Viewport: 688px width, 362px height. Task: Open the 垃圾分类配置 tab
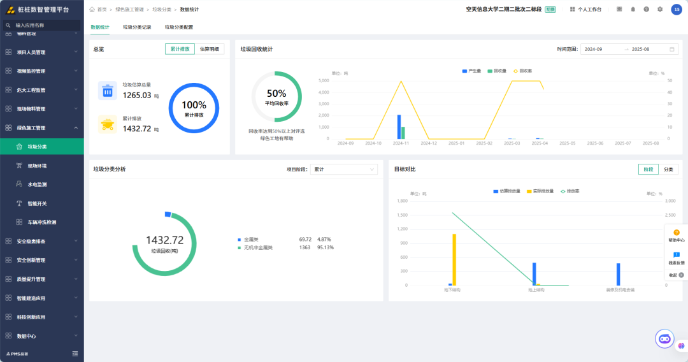point(178,27)
